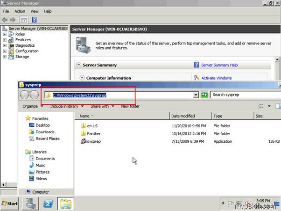Select the sysprep application icon
The height and width of the screenshot is (211, 281).
click(x=84, y=141)
